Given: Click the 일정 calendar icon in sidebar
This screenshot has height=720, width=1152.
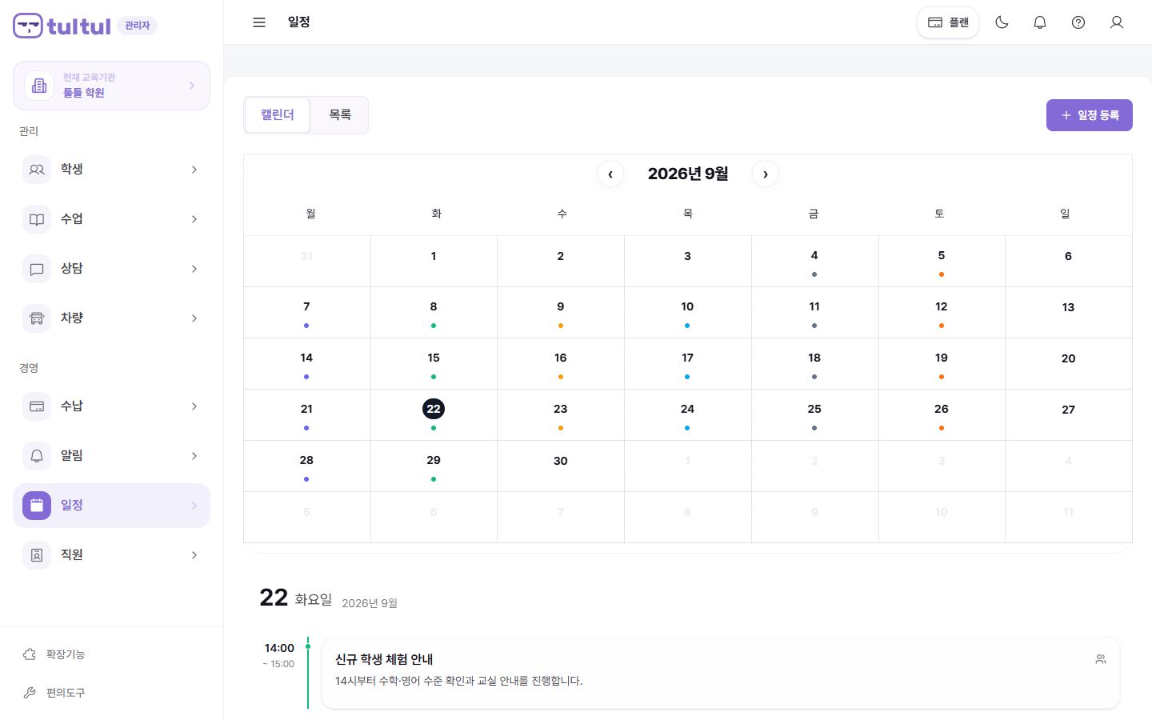Looking at the screenshot, I should click(37, 506).
